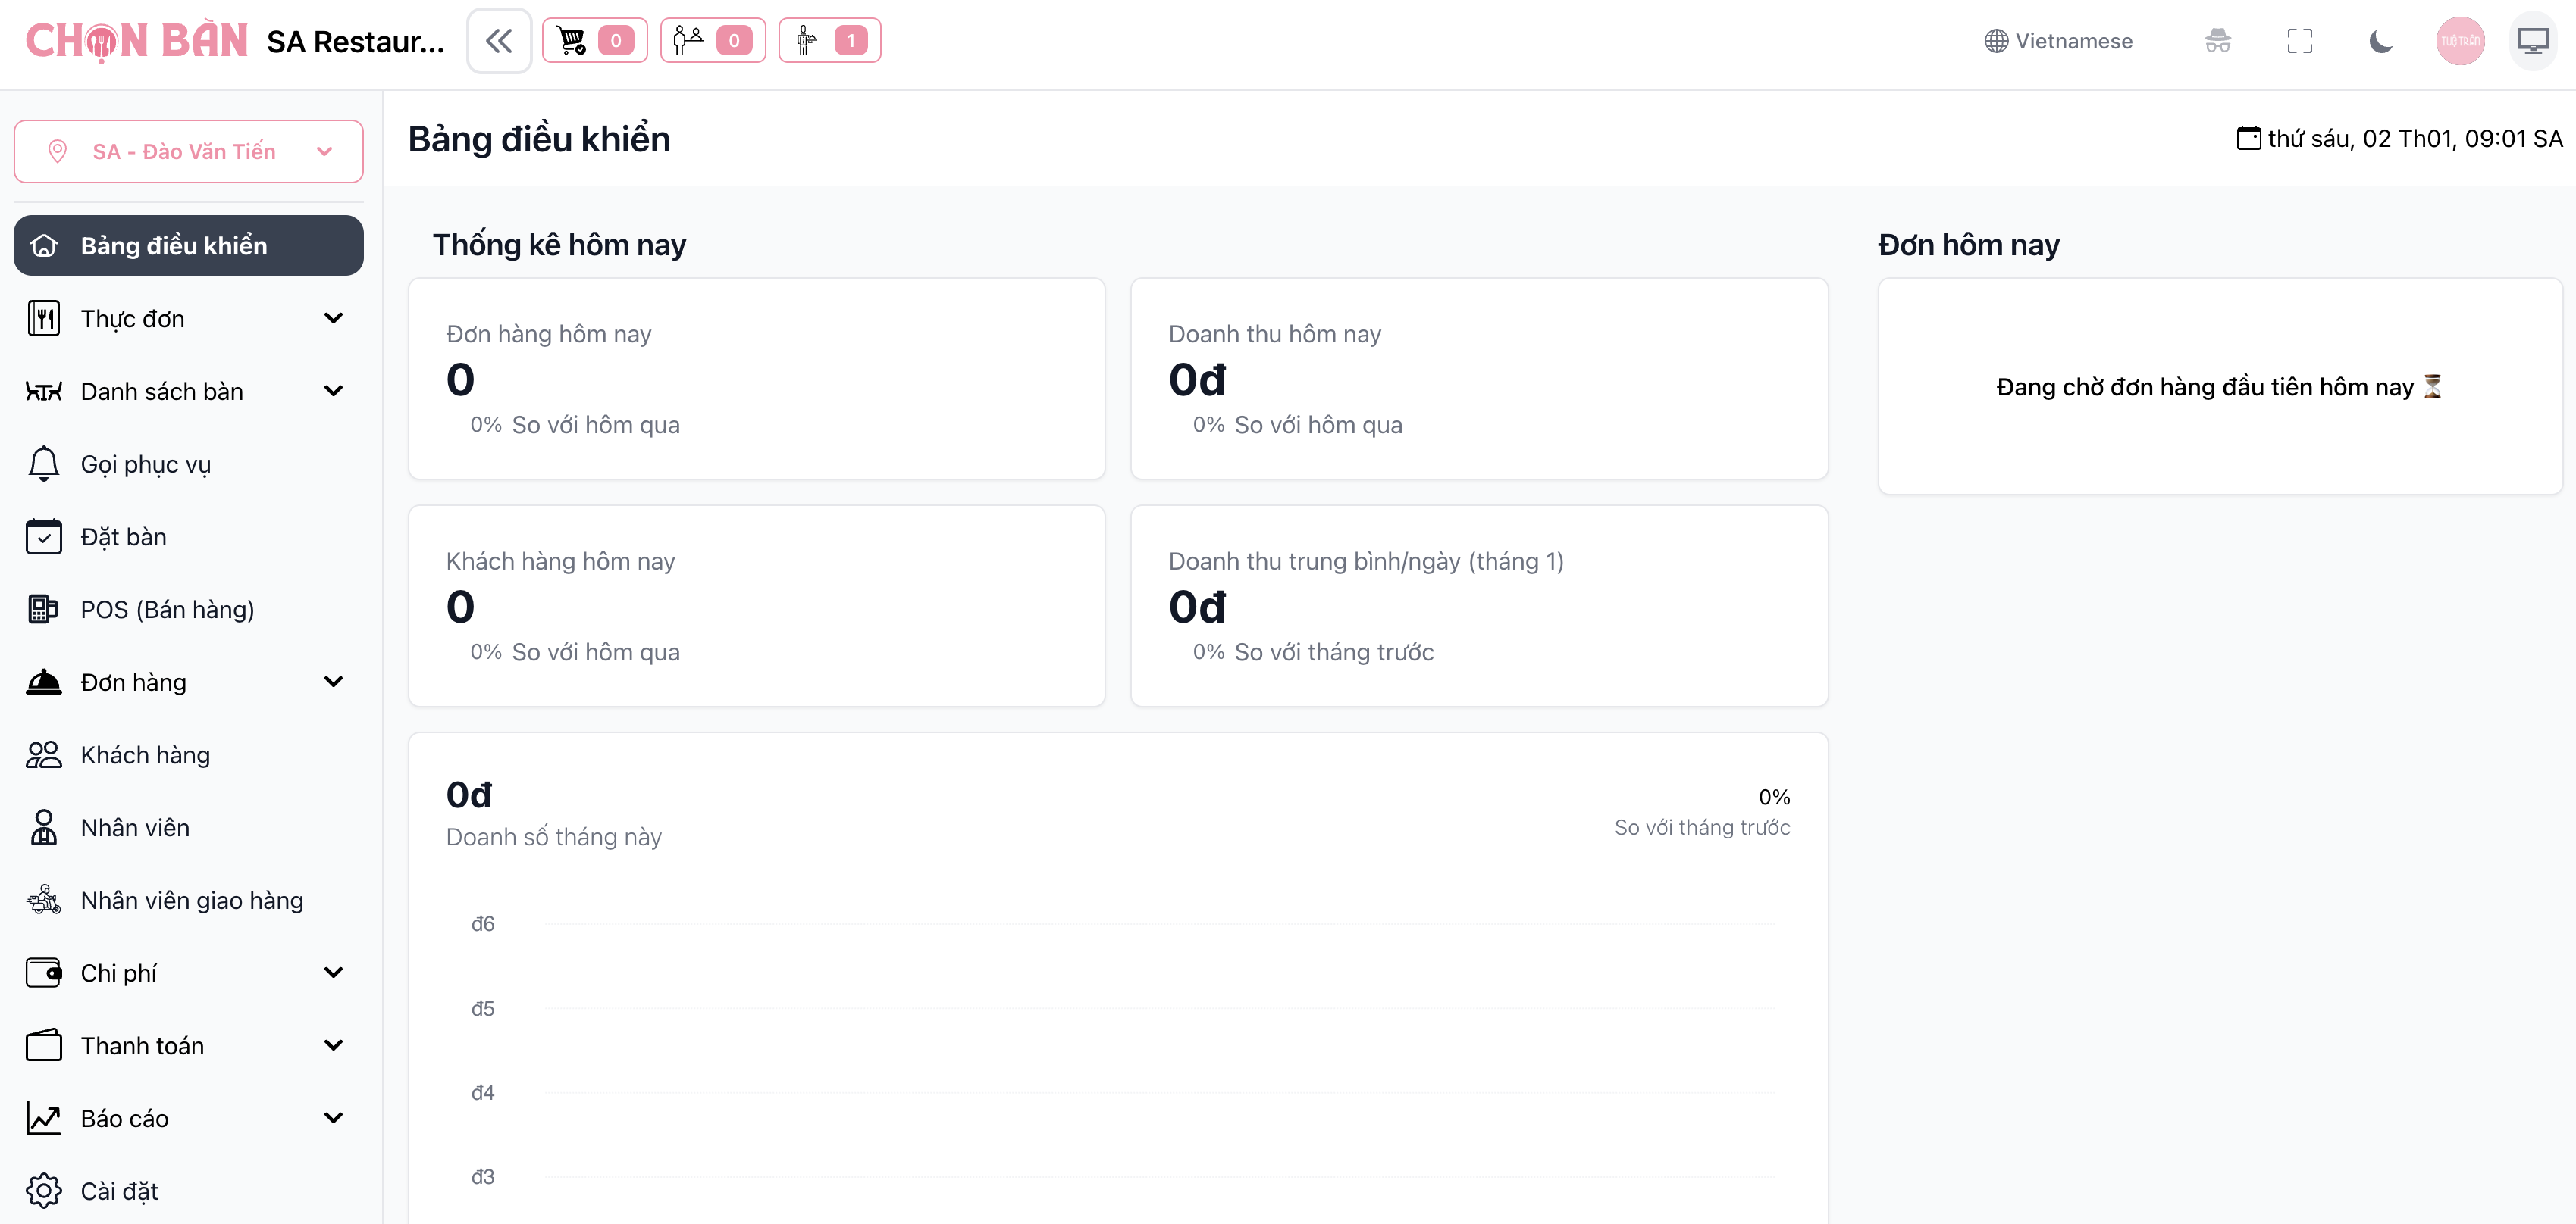
Task: Click the incognito hat-and-glasses icon
Action: [x=2217, y=41]
